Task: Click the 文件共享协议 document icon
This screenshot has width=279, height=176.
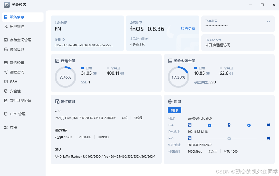Action: pyautogui.click(x=6, y=100)
